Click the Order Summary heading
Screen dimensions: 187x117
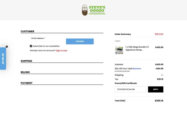point(123,34)
